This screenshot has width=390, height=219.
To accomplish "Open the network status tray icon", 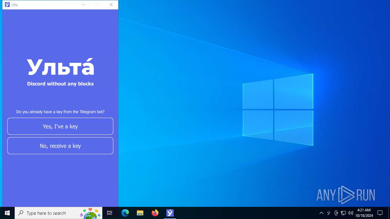I will [x=343, y=213].
